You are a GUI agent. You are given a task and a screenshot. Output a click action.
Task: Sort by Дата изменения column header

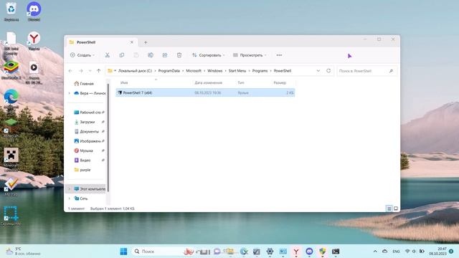point(209,83)
